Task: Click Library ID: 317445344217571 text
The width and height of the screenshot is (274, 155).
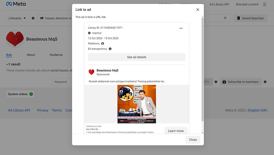Action: point(105,28)
